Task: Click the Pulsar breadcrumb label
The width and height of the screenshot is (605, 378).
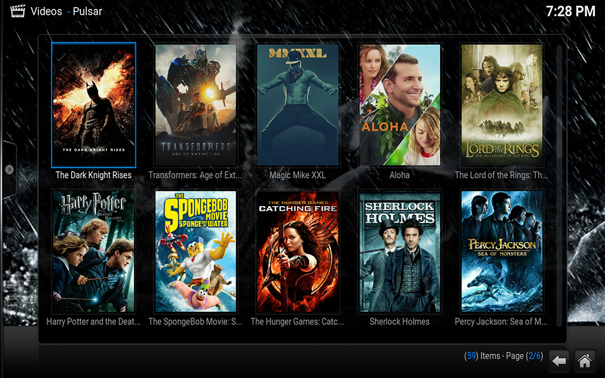Action: (x=87, y=11)
